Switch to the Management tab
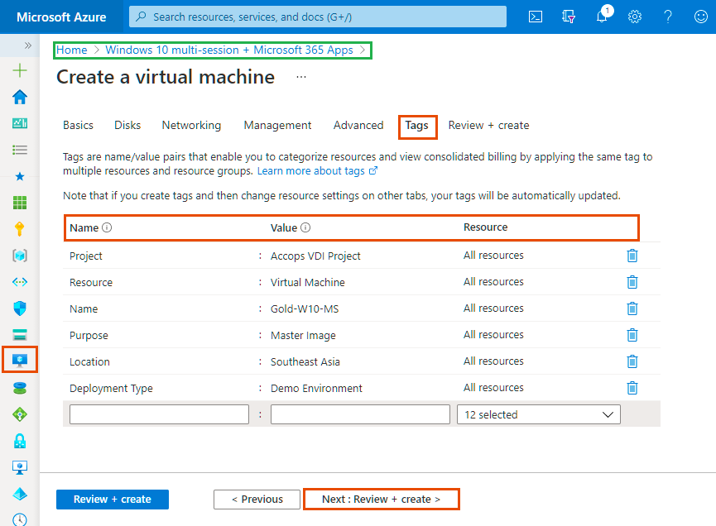 (x=277, y=126)
